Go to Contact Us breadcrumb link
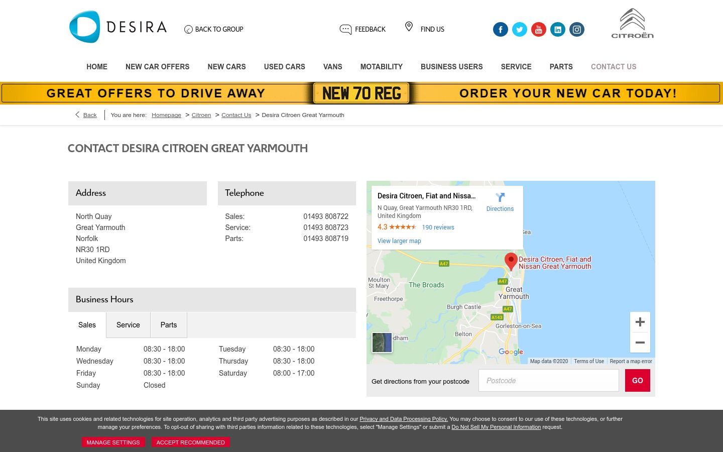Screen dimensions: 723x452 click(236, 115)
